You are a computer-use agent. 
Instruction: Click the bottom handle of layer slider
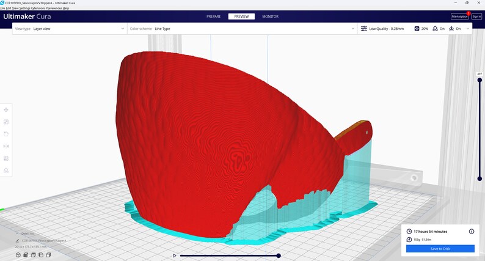tap(480, 178)
